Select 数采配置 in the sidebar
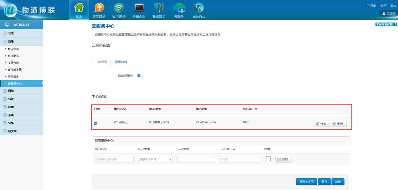Viewport: 398px width, 190px height. 13,56
